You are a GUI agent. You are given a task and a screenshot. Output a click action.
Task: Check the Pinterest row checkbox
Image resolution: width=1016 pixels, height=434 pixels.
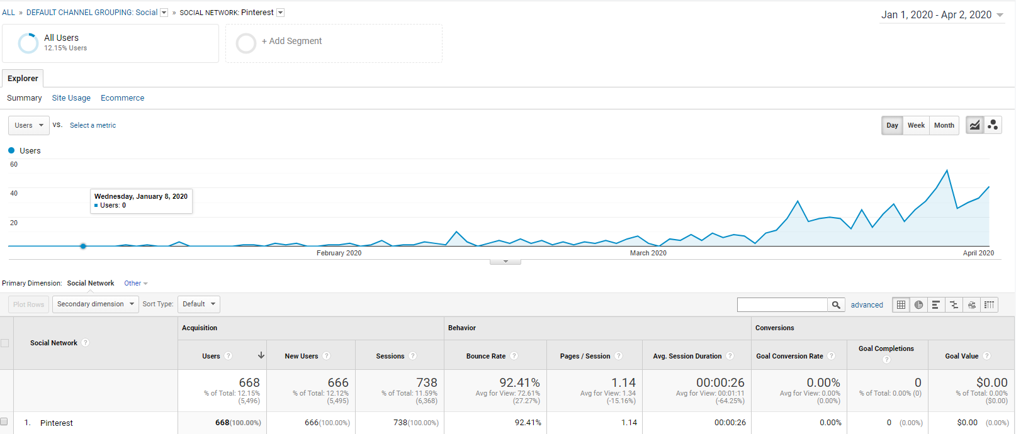(x=4, y=421)
